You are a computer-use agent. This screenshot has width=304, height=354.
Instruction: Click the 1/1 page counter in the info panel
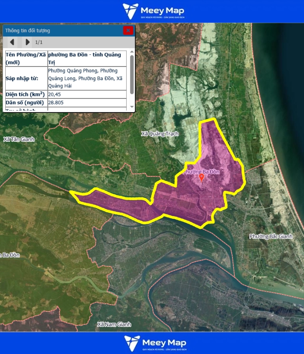coord(39,42)
